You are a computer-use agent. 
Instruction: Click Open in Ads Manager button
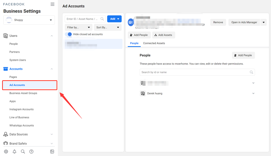[x=244, y=22]
